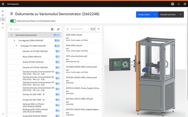
Task: Click the page vertical scrollbar
Action: (x=187, y=54)
